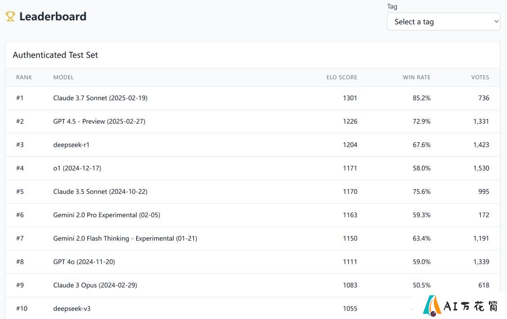Click the trophy icon beside Leaderboard
The height and width of the screenshot is (319, 507).
coord(10,16)
